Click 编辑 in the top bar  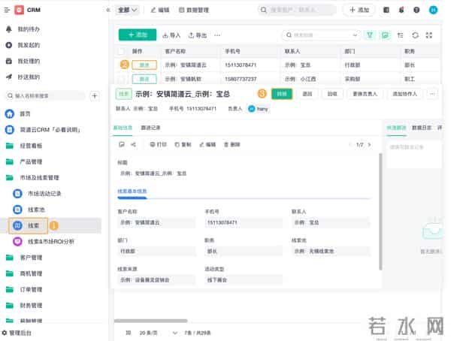[x=160, y=10]
